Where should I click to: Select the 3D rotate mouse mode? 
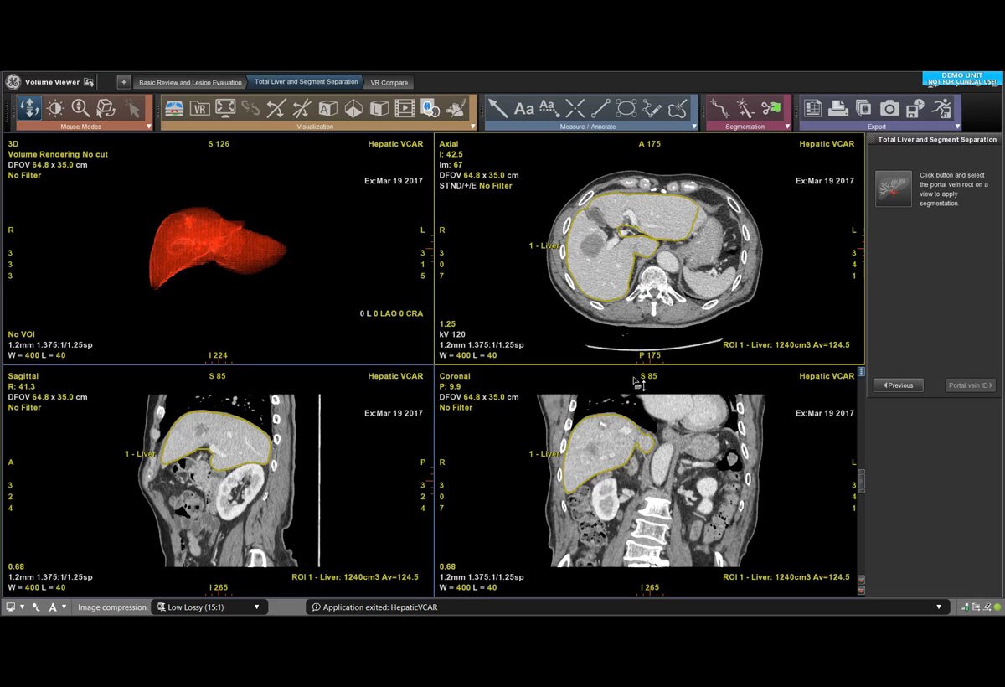point(106,108)
